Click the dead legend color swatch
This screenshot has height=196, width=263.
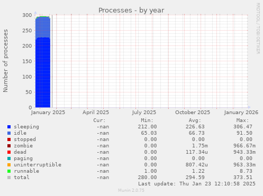pyautogui.click(x=9, y=152)
